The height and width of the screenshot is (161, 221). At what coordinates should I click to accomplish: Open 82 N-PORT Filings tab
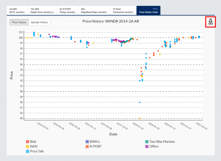(x=67, y=10)
